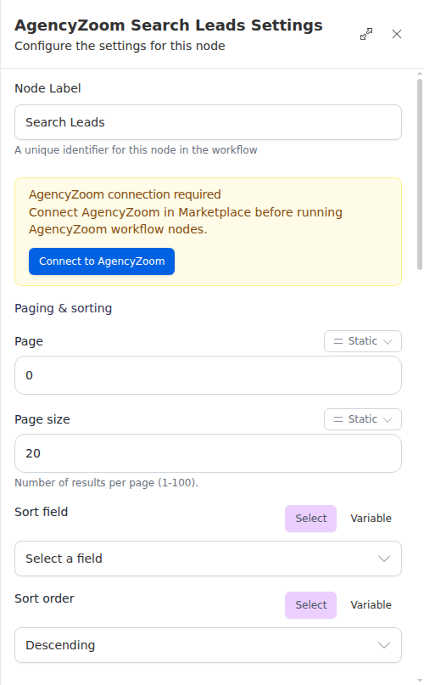Click the Configure the settings for this node subtitle
424x685 pixels.
(120, 46)
